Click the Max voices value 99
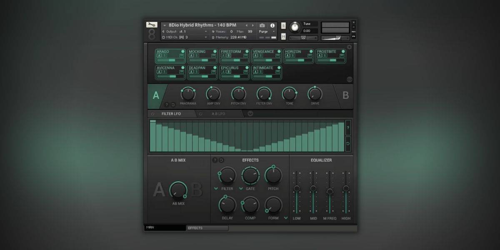 click(250, 31)
